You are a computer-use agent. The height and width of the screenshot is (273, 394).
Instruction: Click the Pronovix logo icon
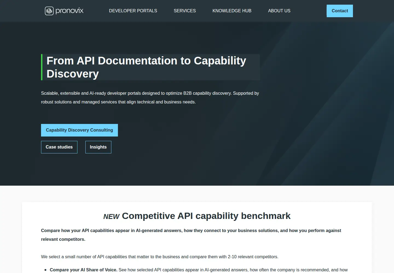click(49, 11)
